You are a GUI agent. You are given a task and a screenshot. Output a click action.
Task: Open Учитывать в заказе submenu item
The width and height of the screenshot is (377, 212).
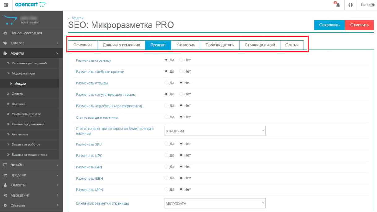pyautogui.click(x=30, y=114)
